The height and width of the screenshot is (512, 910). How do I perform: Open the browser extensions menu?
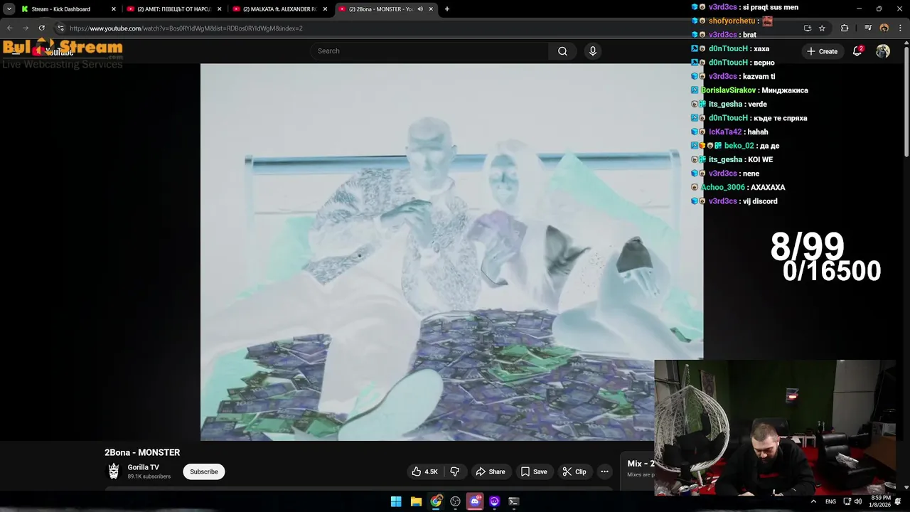click(845, 28)
